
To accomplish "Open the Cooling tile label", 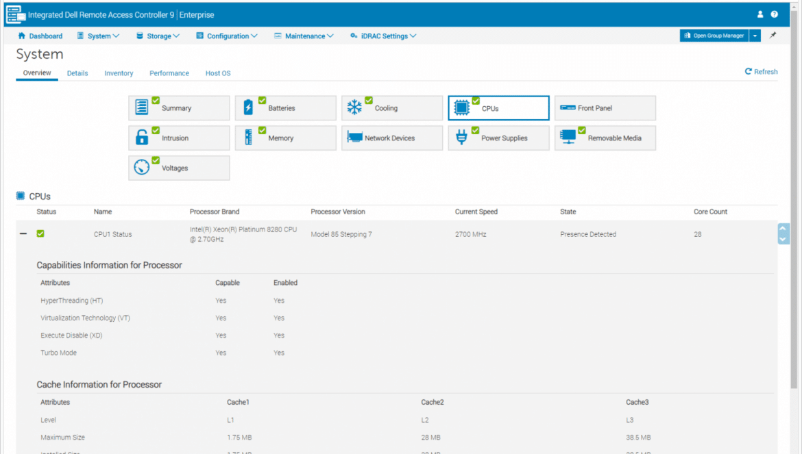I will 386,108.
